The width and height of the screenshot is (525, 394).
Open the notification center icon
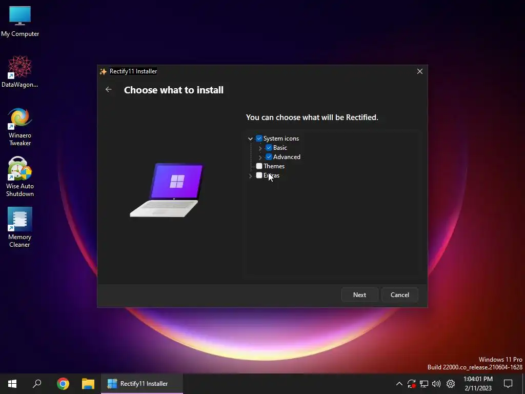(x=508, y=384)
